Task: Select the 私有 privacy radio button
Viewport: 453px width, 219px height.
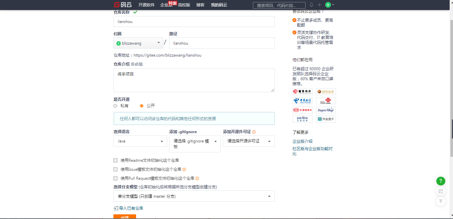Action: tap(115, 106)
